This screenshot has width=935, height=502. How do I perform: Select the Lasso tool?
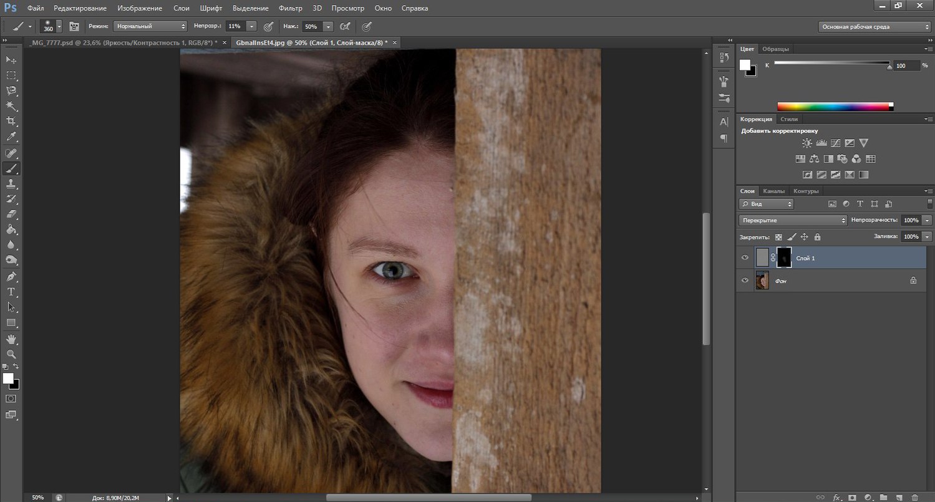[11, 91]
